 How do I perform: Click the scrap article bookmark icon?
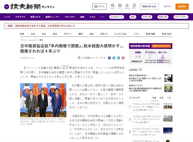pyautogui.click(x=79, y=58)
